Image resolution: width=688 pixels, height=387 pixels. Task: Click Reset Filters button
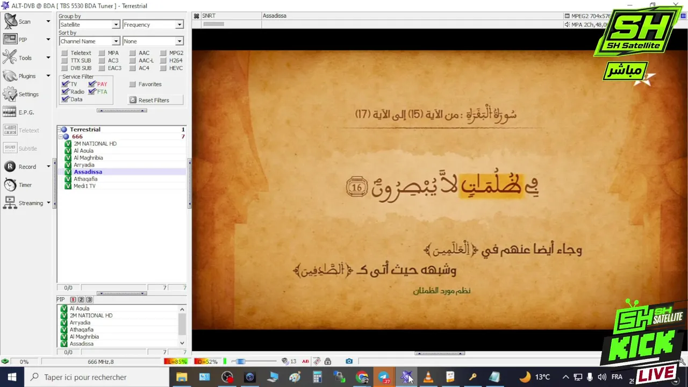click(x=155, y=100)
